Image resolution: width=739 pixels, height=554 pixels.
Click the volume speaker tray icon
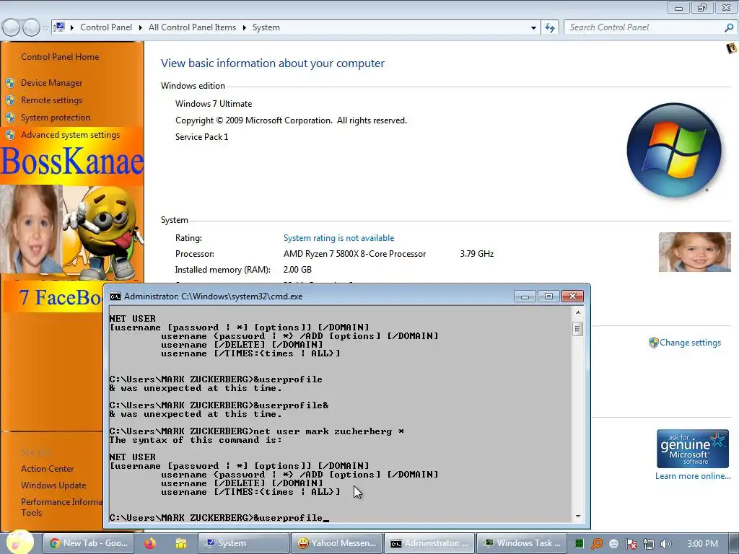[666, 544]
